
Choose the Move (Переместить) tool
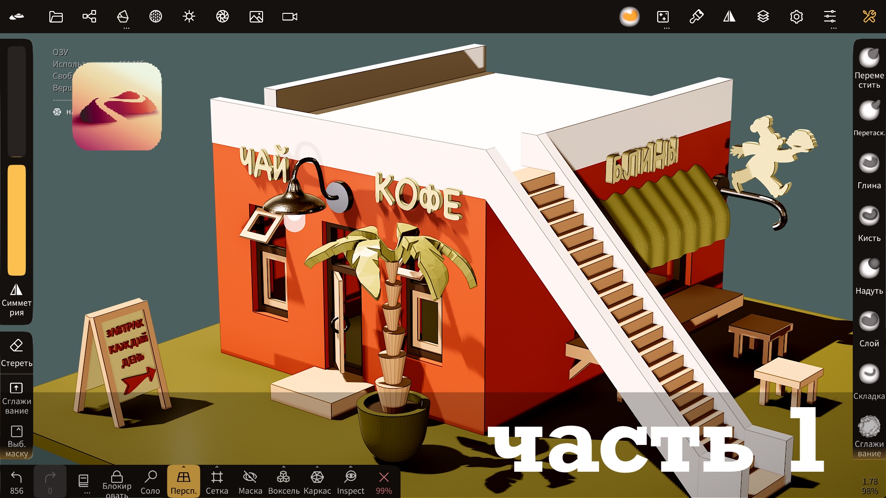tap(869, 58)
